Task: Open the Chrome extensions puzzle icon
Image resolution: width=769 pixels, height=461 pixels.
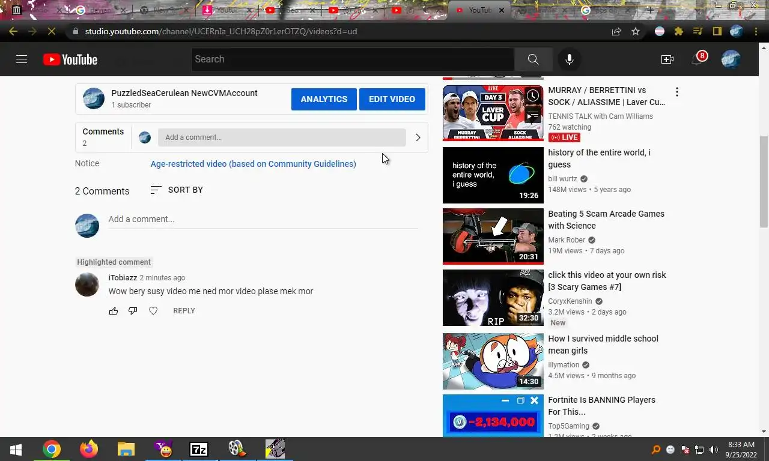Action: coord(679,31)
